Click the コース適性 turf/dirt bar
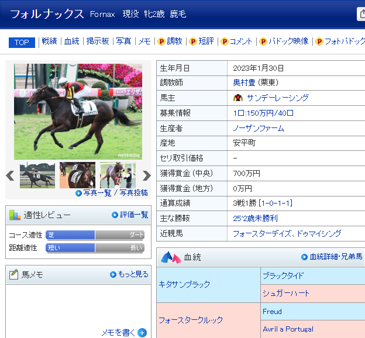 pos(95,235)
